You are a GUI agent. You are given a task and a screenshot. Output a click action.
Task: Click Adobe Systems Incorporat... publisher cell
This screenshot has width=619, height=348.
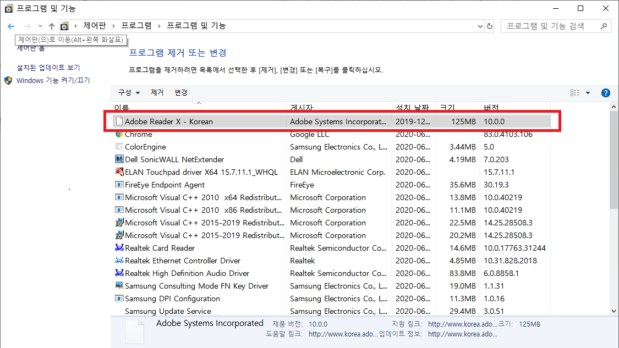tap(338, 121)
